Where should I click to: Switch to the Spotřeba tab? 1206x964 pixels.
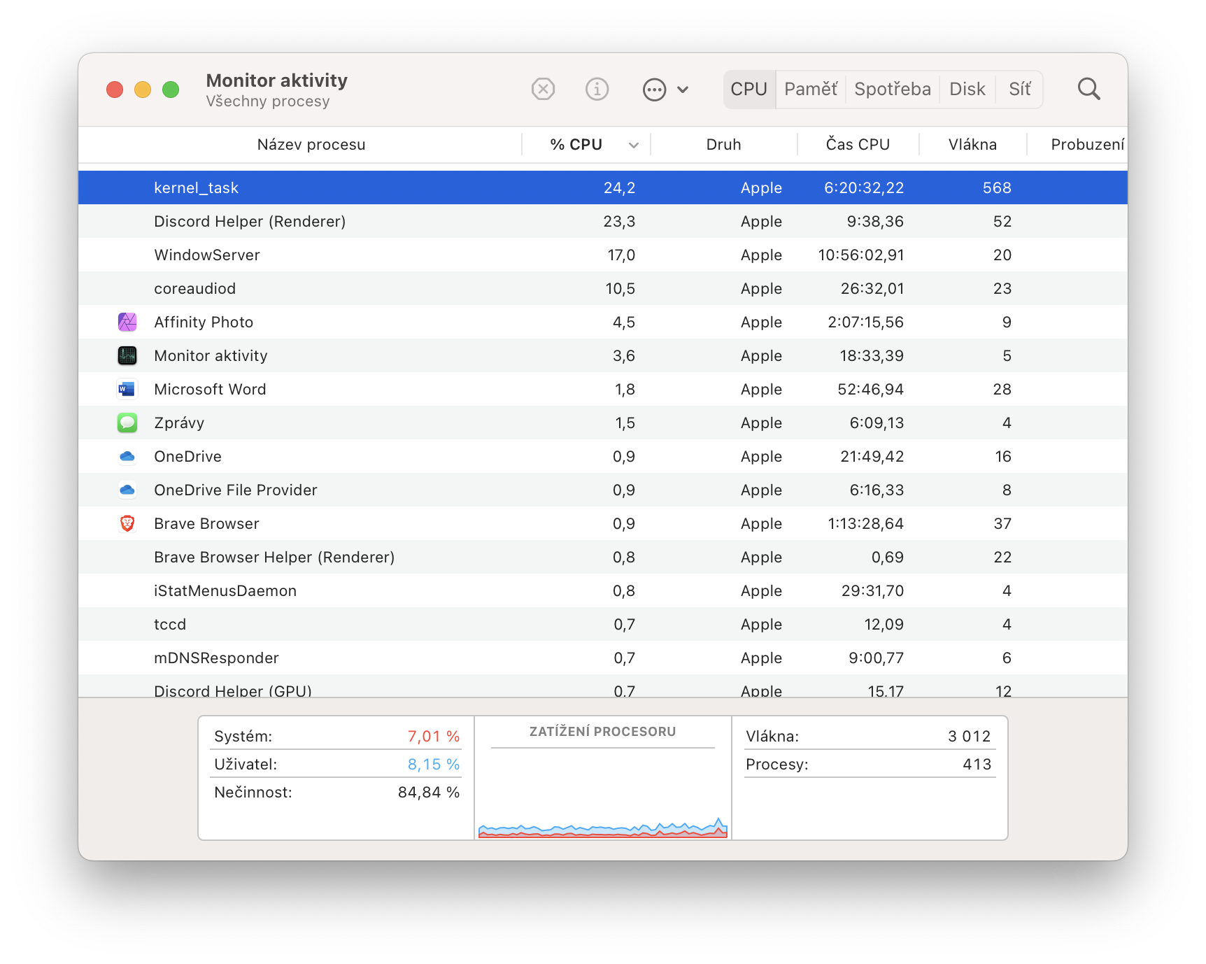tap(893, 90)
